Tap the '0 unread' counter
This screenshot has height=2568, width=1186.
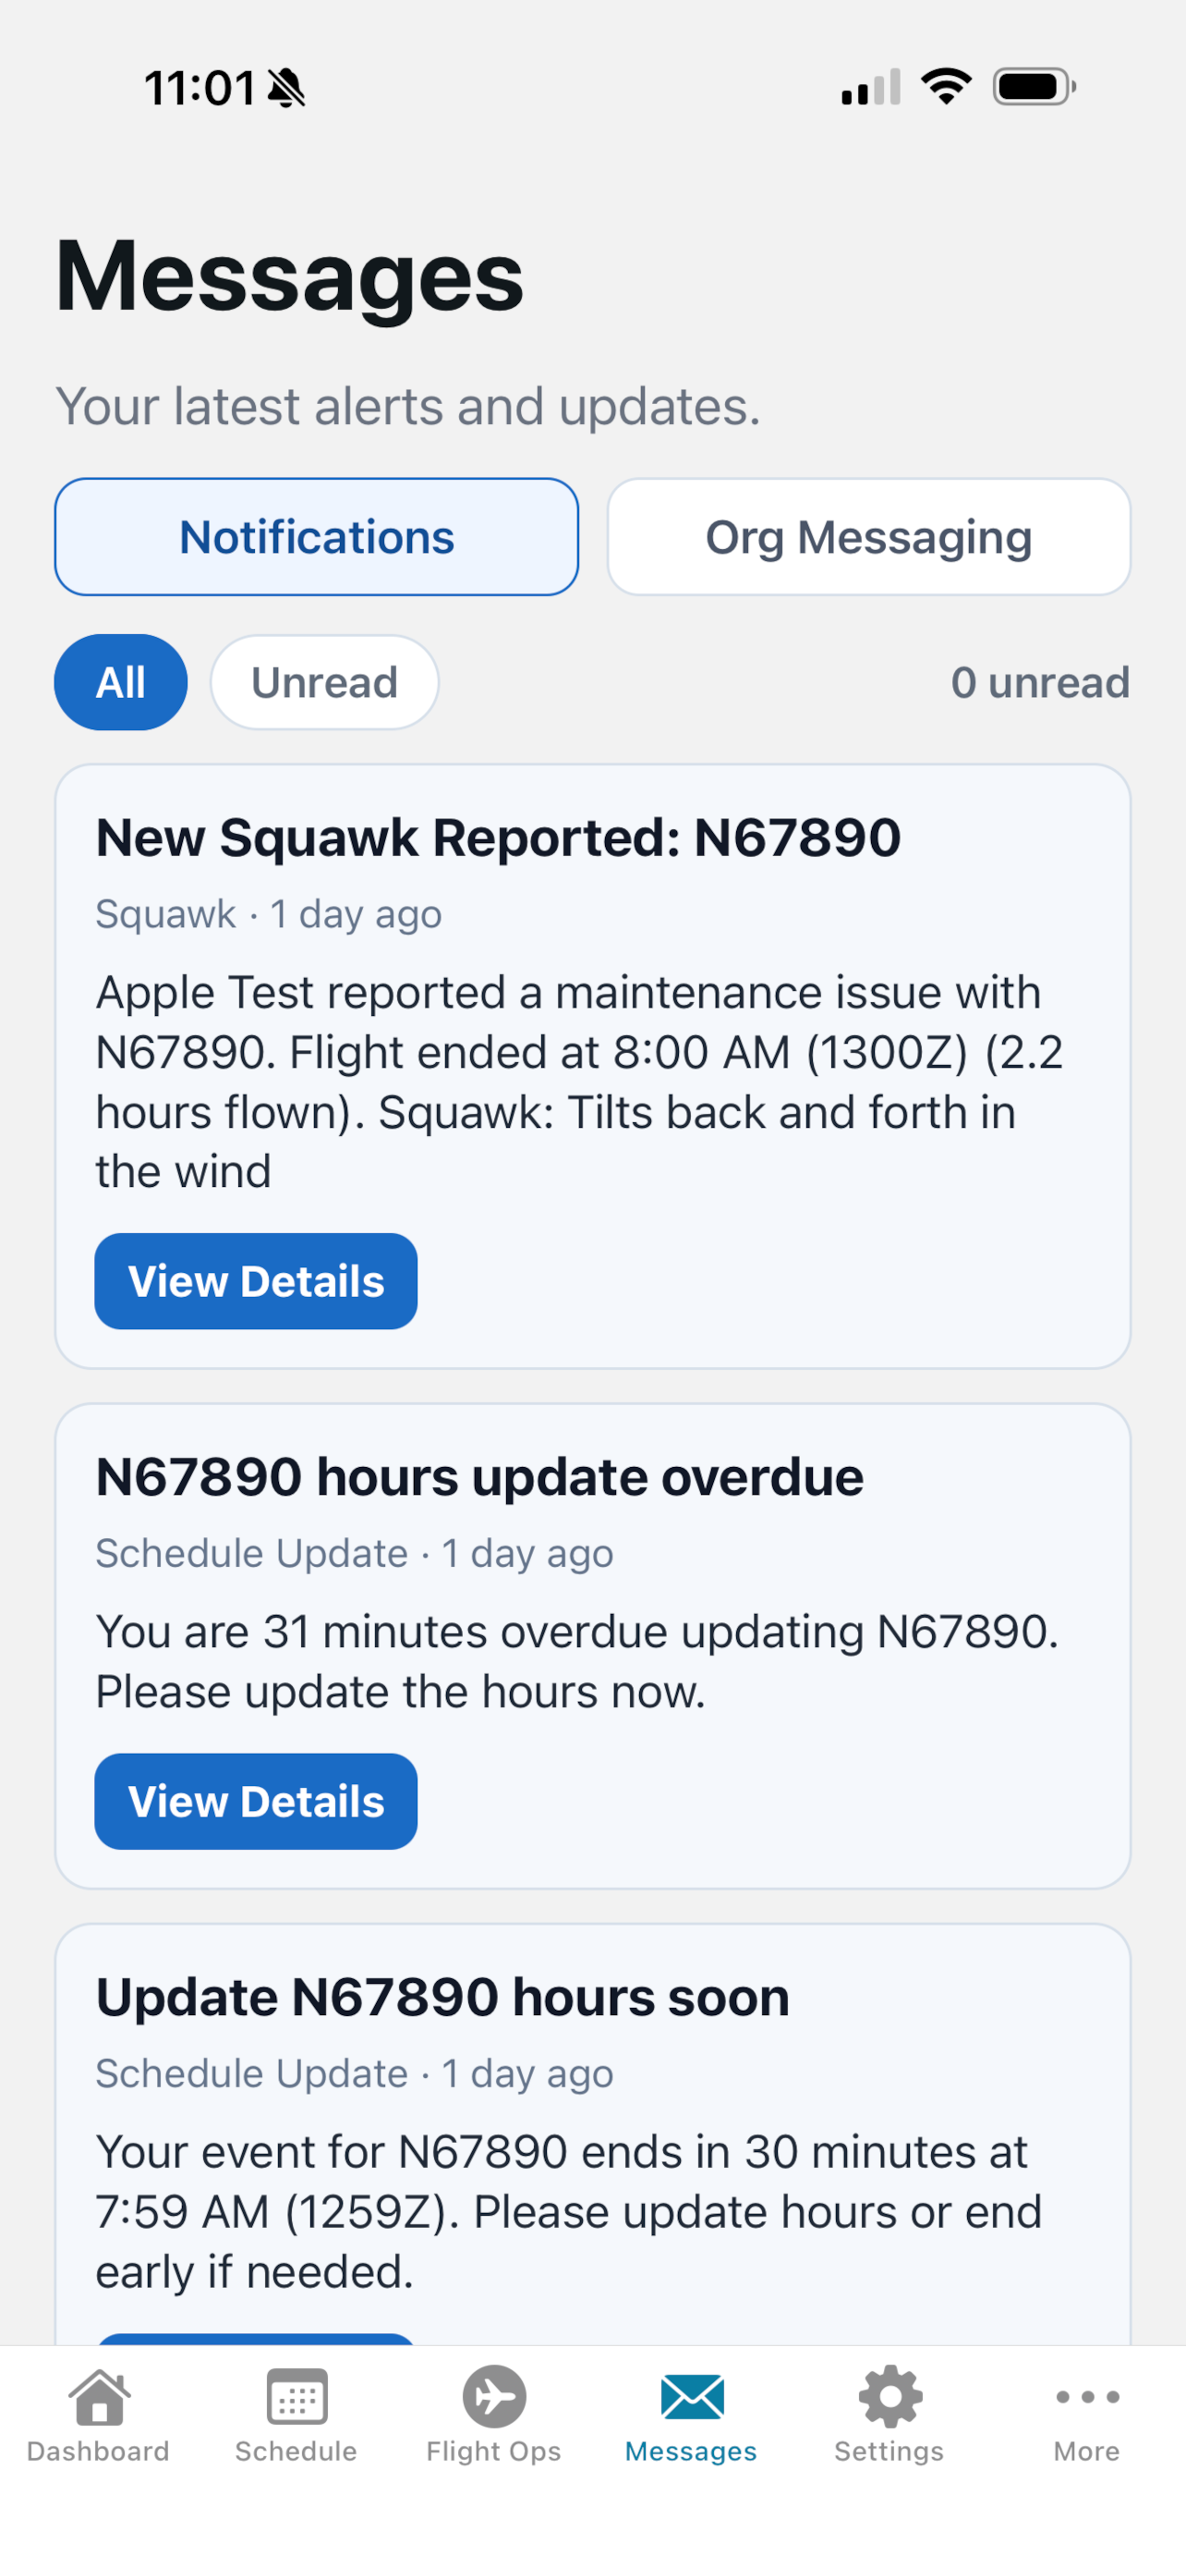(1040, 682)
